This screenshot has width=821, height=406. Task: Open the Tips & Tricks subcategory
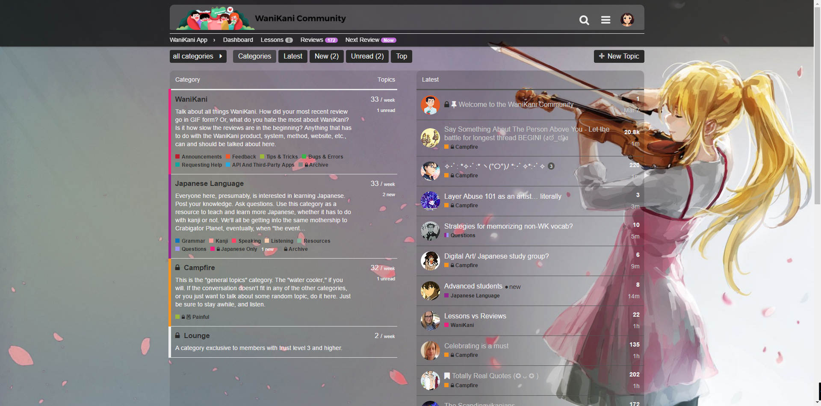pyautogui.click(x=279, y=157)
